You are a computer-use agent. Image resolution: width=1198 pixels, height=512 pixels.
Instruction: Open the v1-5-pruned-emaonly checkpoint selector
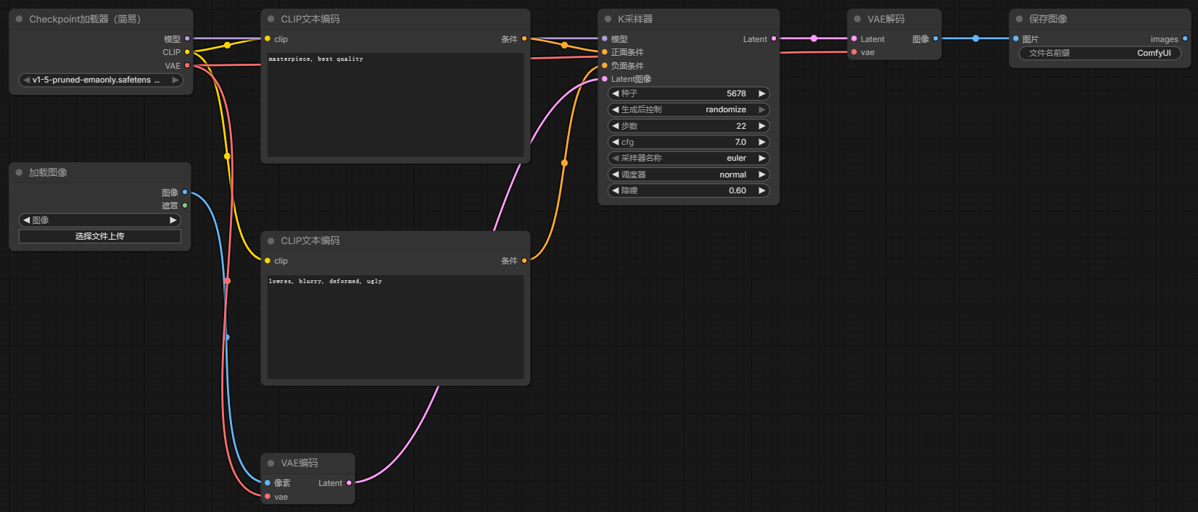coord(101,80)
